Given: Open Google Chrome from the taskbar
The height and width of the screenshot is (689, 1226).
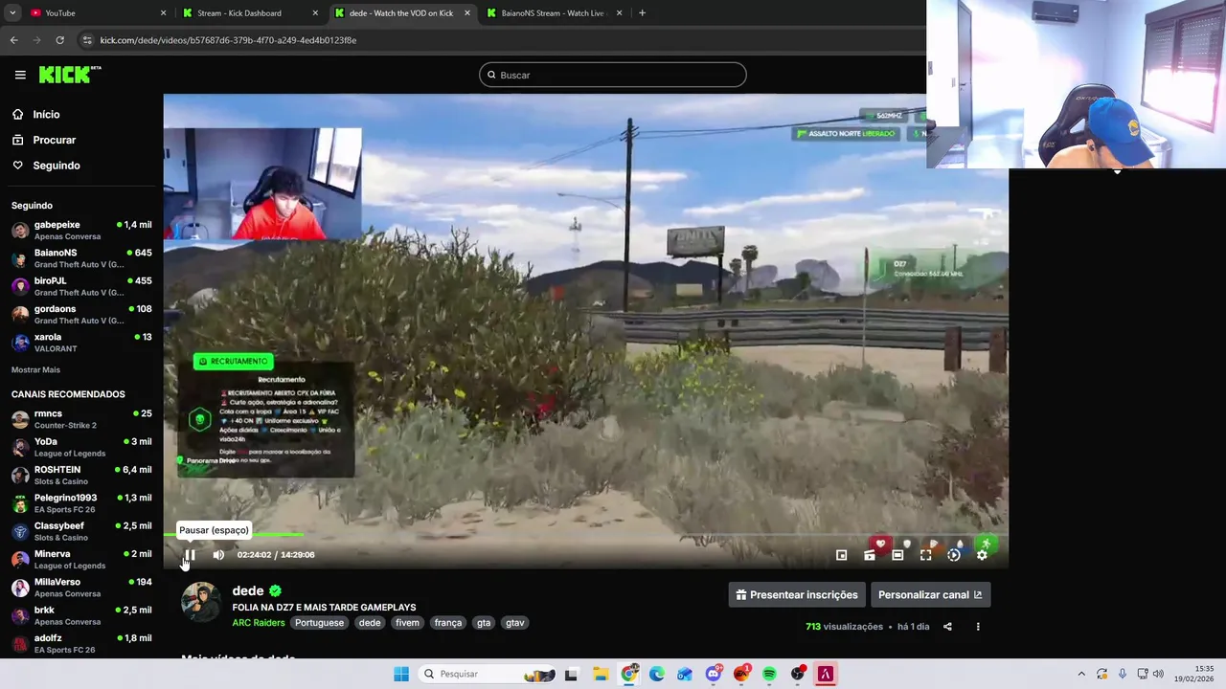Looking at the screenshot, I should click(628, 674).
